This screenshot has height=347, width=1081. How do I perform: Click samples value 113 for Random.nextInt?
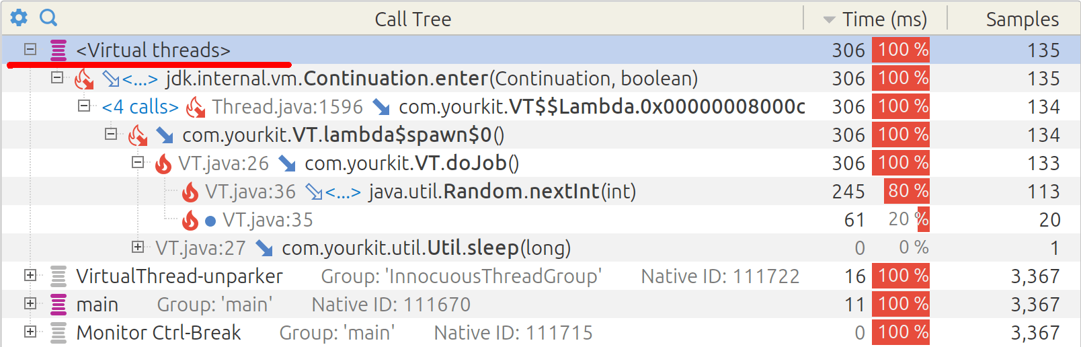[x=1043, y=192]
